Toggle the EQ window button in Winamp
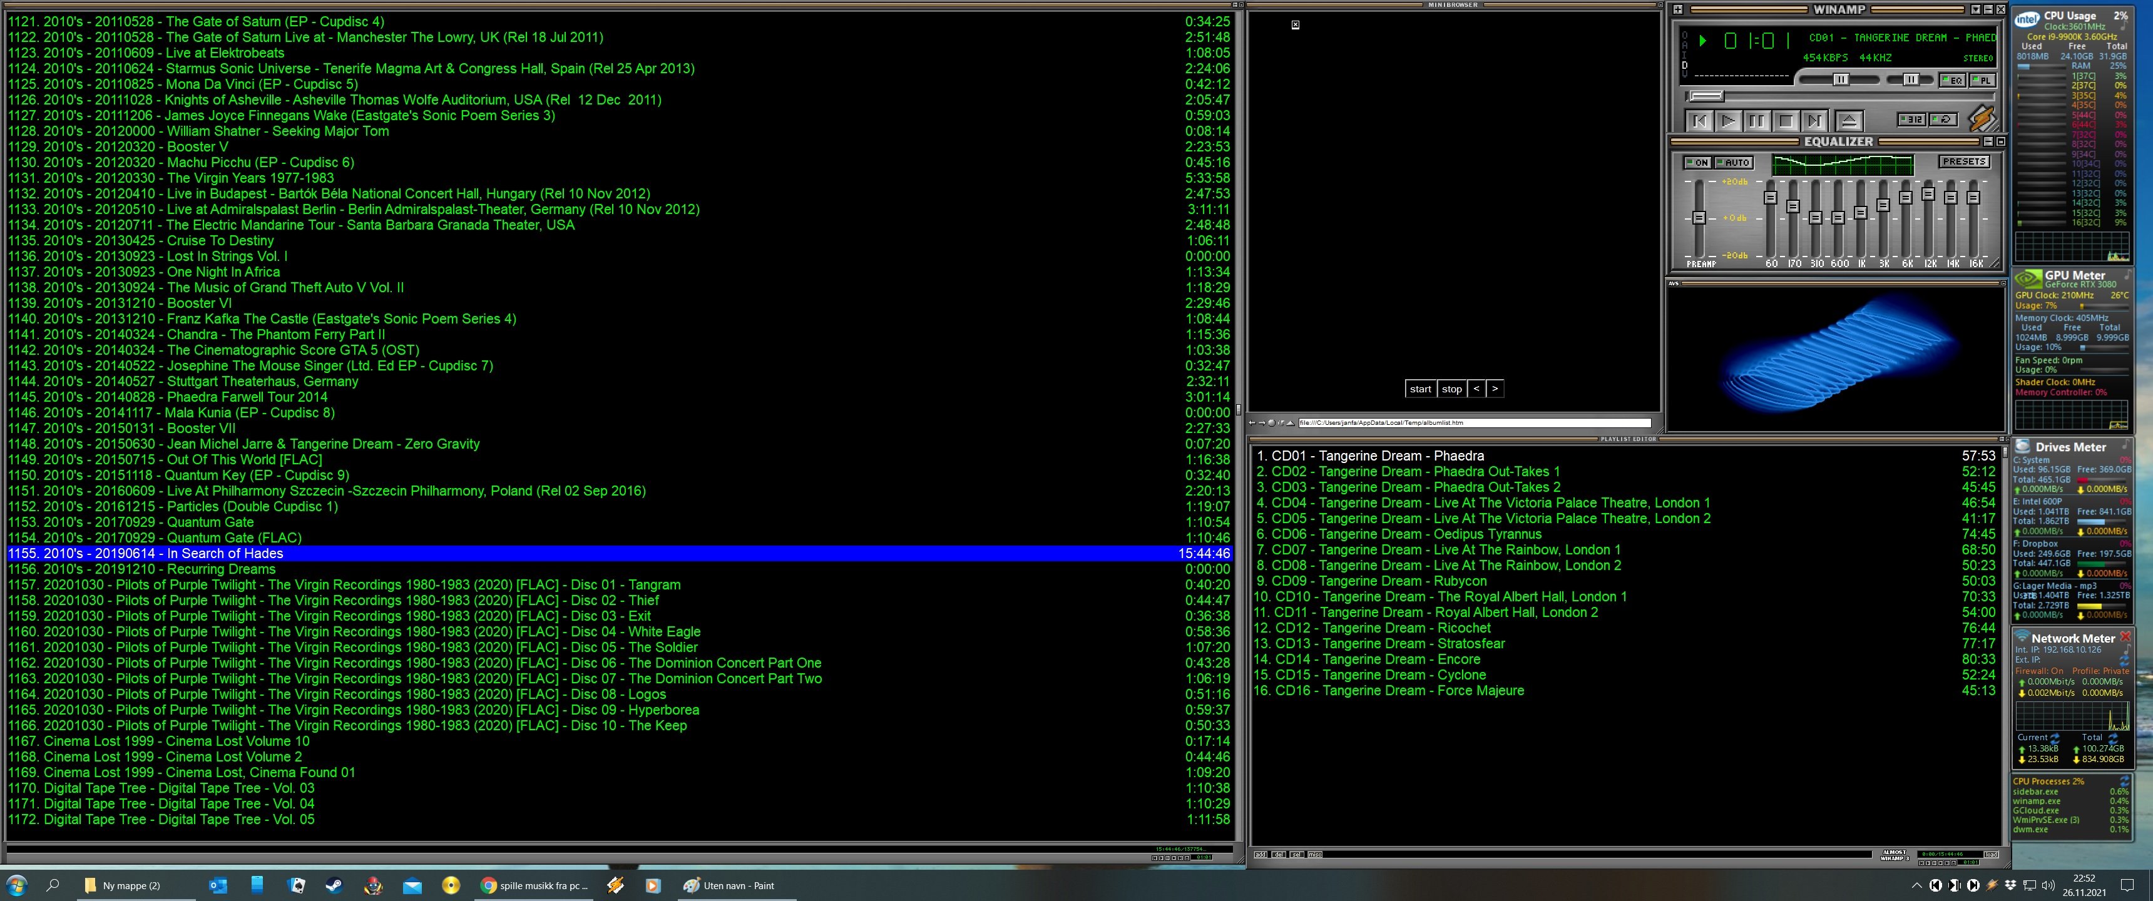 [x=1953, y=80]
